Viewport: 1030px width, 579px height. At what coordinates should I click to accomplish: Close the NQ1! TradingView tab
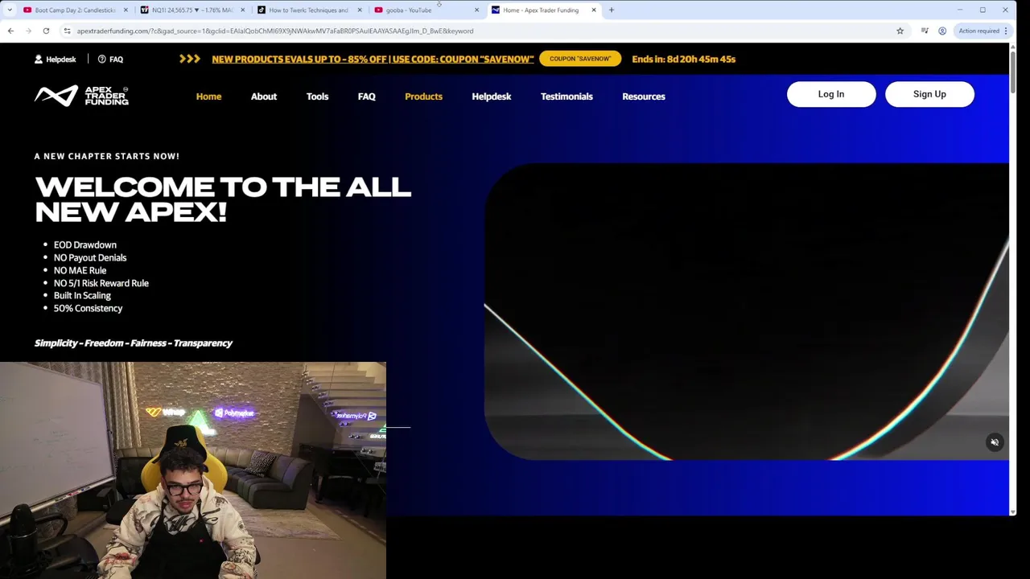tap(242, 10)
